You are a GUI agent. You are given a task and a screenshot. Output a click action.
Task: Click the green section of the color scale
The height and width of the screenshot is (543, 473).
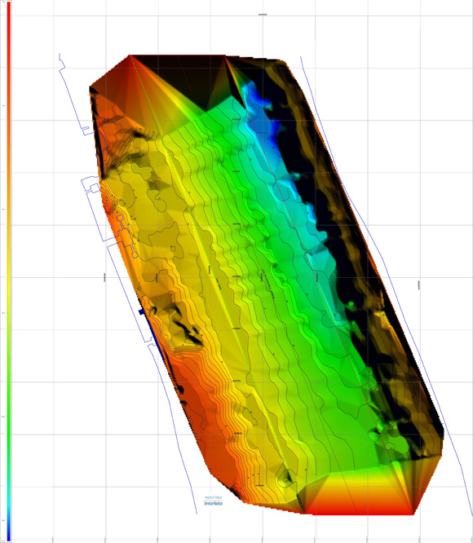point(9,398)
